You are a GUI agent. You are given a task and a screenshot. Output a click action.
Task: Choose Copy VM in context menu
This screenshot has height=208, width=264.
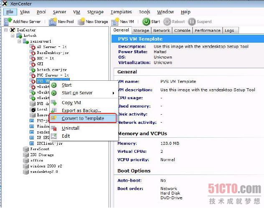84,103
